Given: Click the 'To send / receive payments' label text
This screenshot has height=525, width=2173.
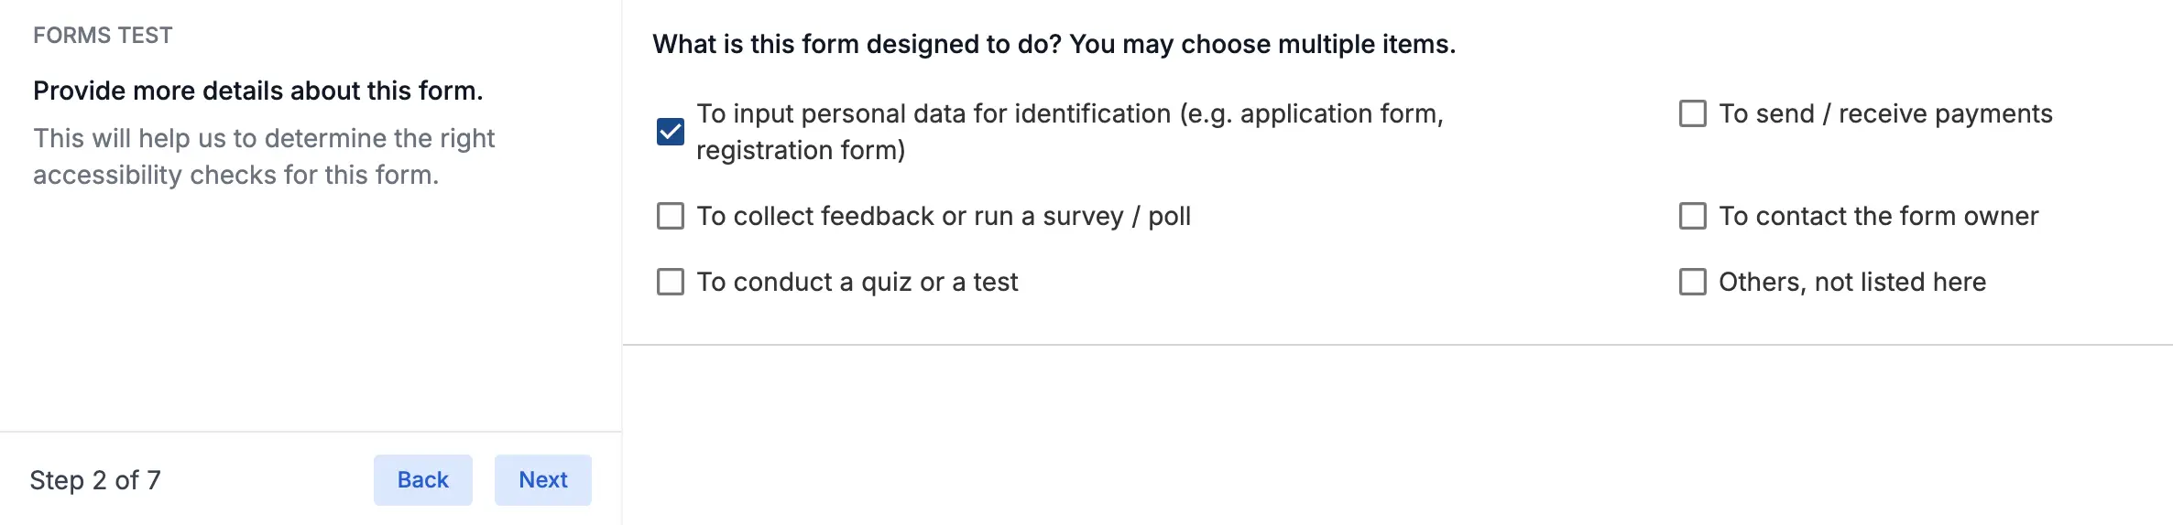Looking at the screenshot, I should 1884,113.
